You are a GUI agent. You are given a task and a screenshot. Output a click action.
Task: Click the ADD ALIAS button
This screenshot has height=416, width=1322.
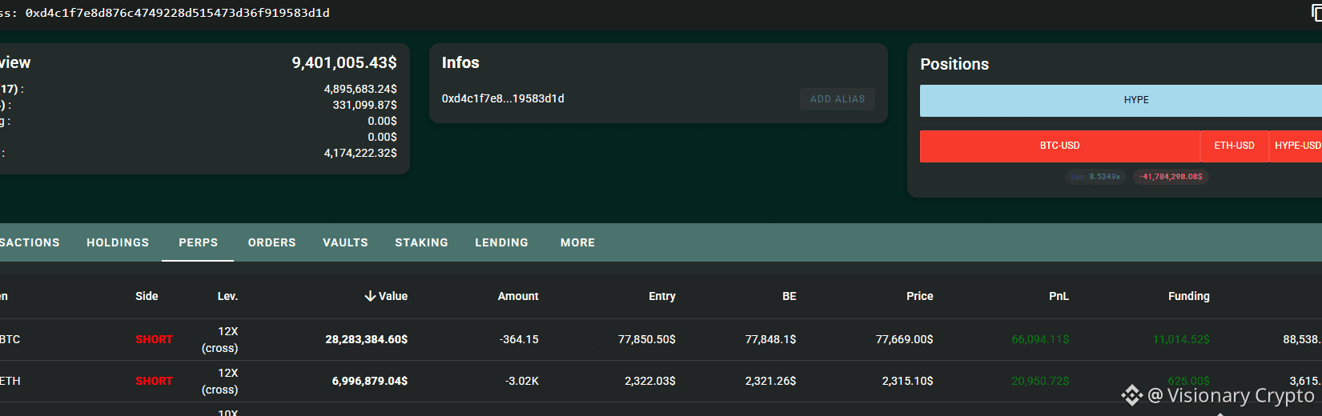coord(838,99)
